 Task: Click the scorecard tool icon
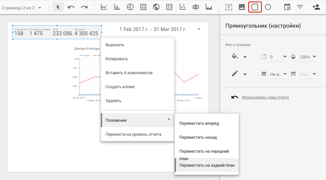169,7
